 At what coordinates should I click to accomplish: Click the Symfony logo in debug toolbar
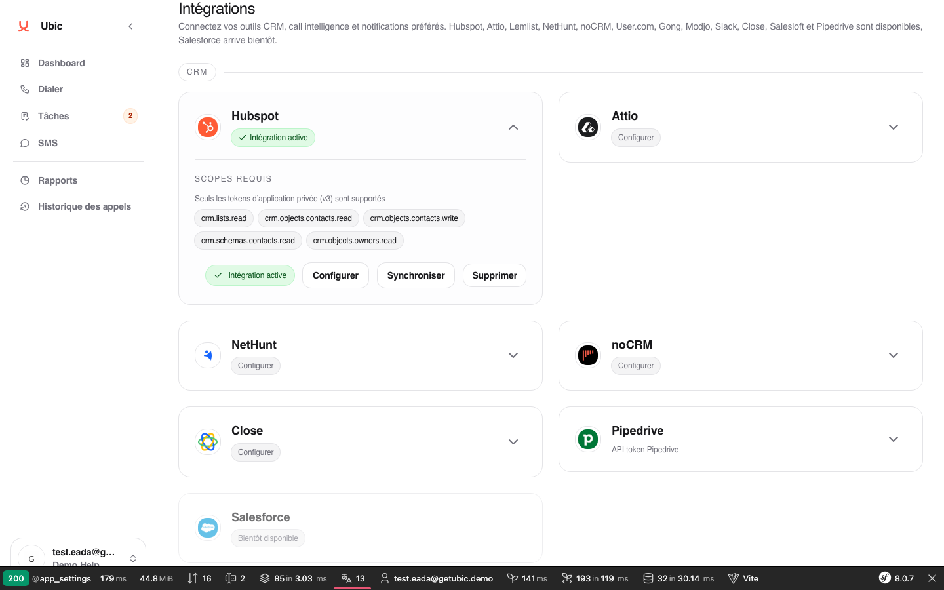(885, 578)
